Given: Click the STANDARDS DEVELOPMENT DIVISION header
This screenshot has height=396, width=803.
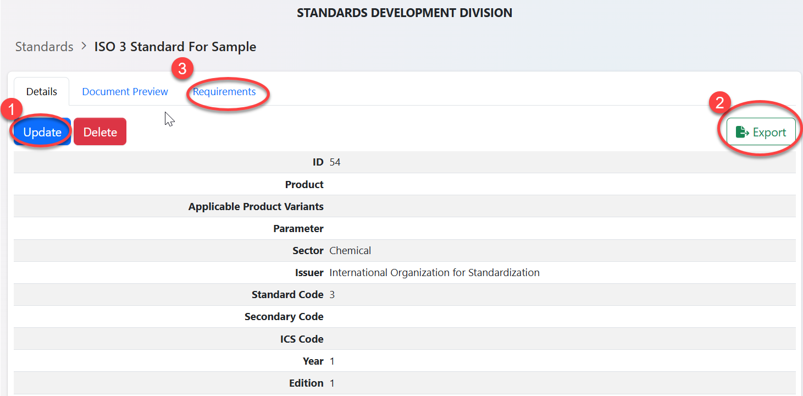Looking at the screenshot, I should 404,13.
